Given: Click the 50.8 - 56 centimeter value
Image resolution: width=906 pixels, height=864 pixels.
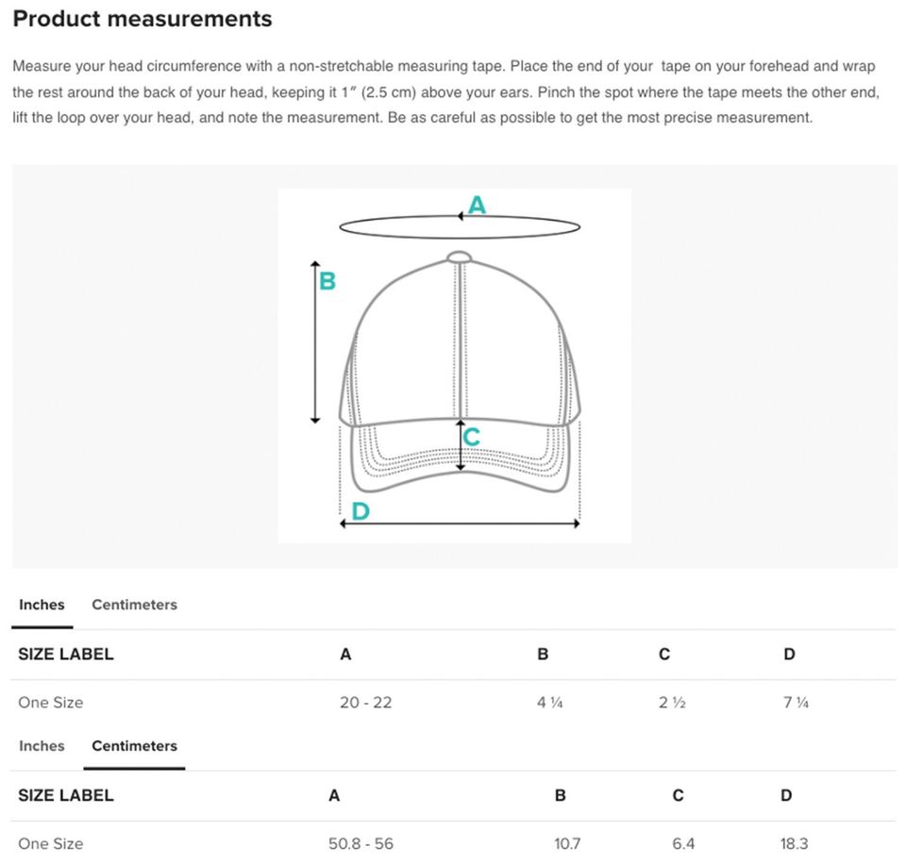Looking at the screenshot, I should [x=361, y=843].
